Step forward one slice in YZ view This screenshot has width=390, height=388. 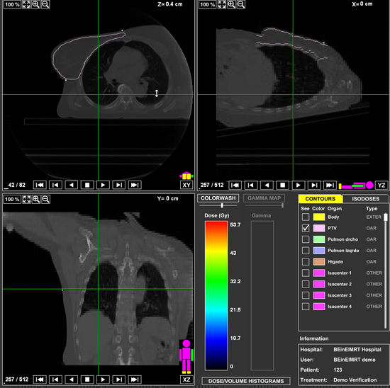(x=314, y=185)
